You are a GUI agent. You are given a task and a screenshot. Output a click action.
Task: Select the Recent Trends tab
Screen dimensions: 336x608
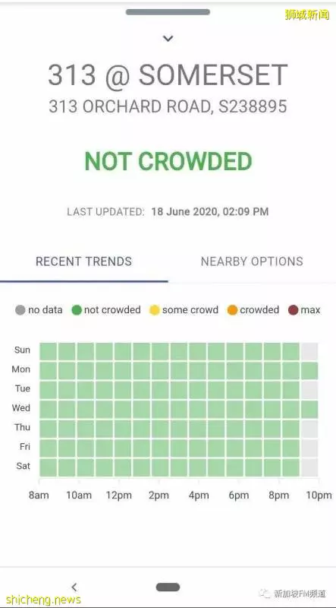pos(83,261)
